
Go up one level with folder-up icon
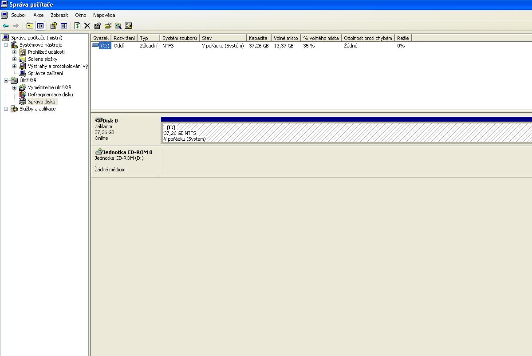click(30, 26)
